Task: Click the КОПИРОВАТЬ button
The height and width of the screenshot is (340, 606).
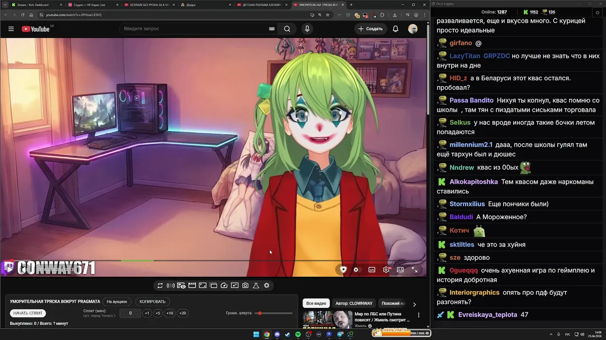Action: click(x=152, y=301)
